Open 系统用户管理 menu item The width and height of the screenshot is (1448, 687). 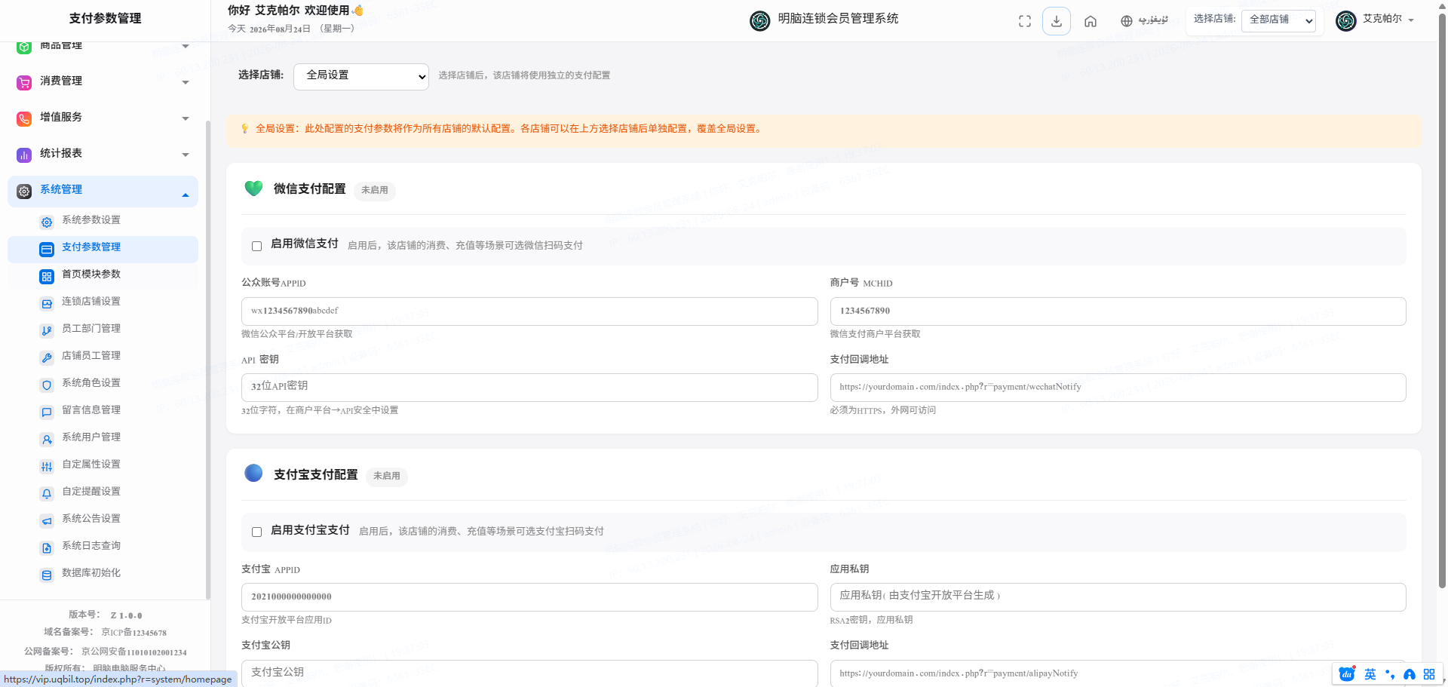pyautogui.click(x=103, y=438)
